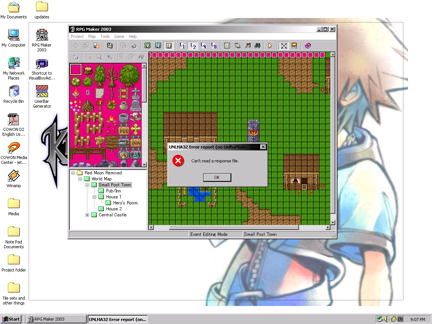Viewport: 432px width, 324px height.
Task: Open the music note player icon
Action: 248,46
